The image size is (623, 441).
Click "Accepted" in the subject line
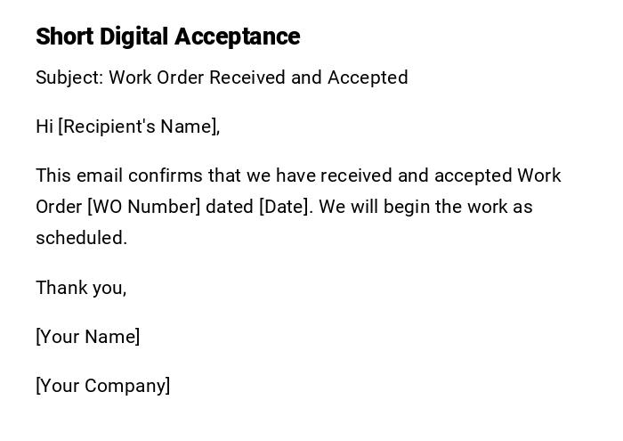(368, 78)
